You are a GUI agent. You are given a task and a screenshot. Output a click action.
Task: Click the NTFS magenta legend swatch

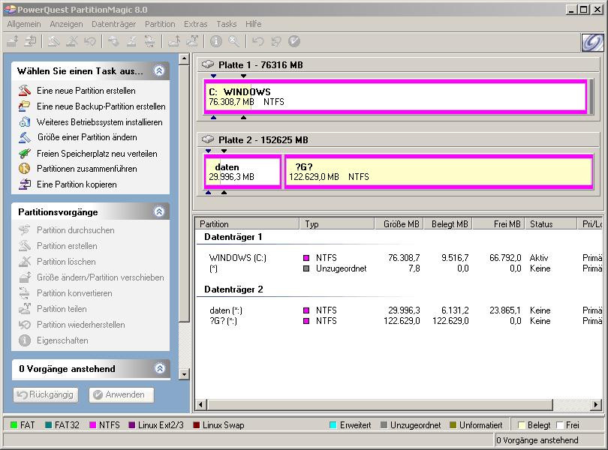92,425
